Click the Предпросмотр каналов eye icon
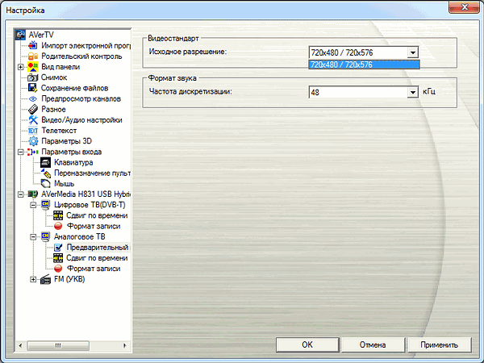This screenshot has height=363, width=484. tap(33, 98)
